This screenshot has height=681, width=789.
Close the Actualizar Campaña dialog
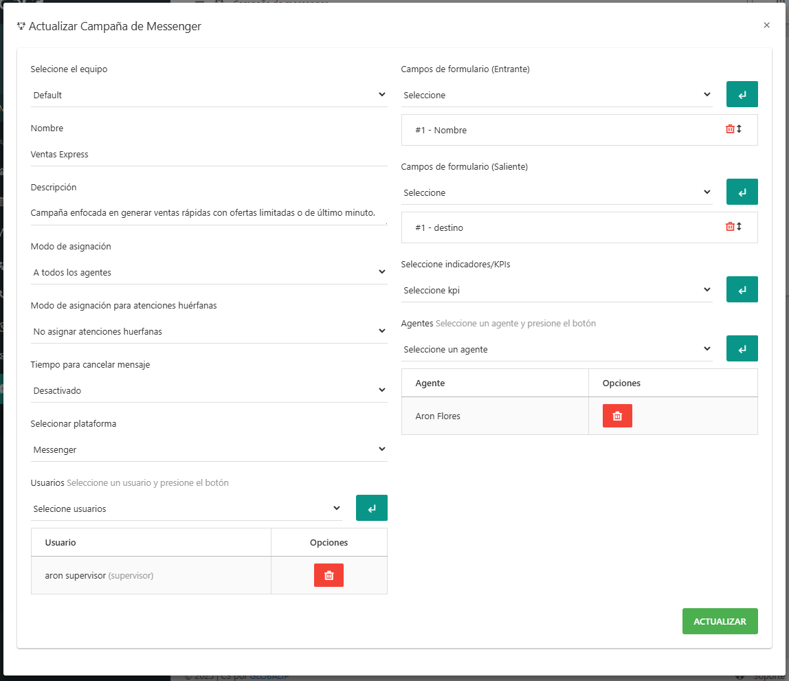766,25
